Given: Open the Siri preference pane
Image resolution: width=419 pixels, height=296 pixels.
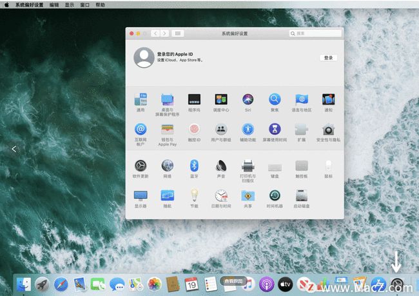Looking at the screenshot, I should pyautogui.click(x=248, y=100).
